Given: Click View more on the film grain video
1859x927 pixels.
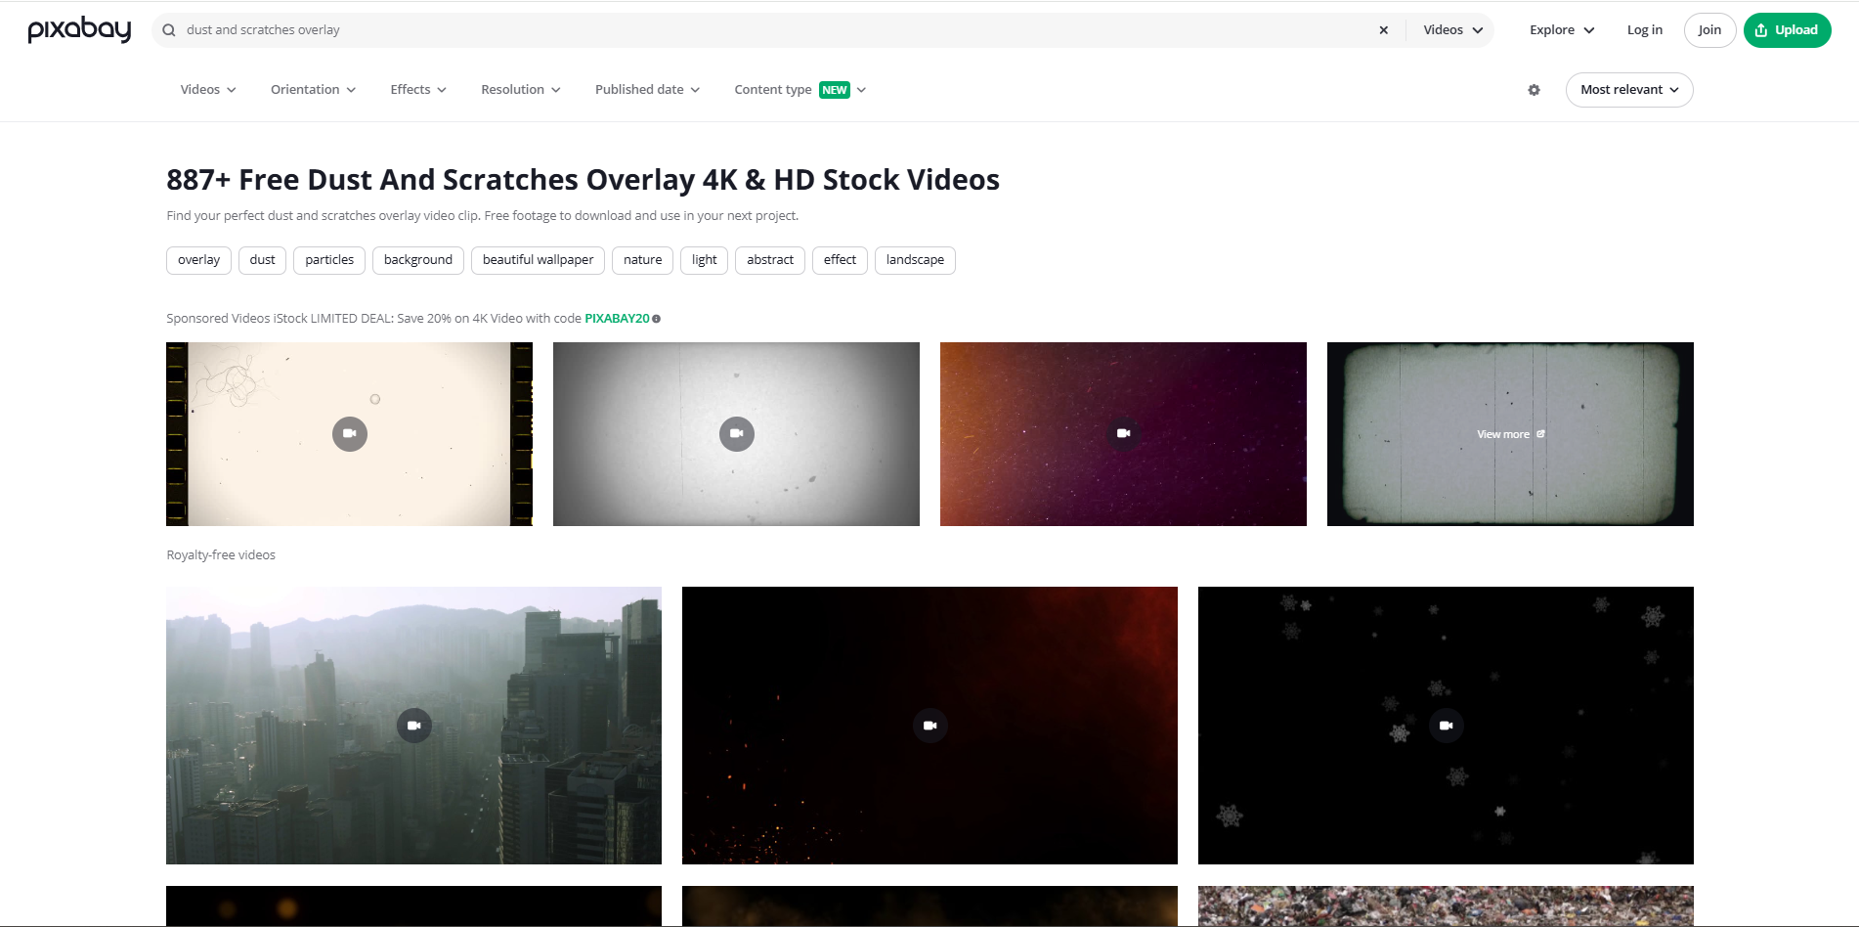Looking at the screenshot, I should 1509,433.
